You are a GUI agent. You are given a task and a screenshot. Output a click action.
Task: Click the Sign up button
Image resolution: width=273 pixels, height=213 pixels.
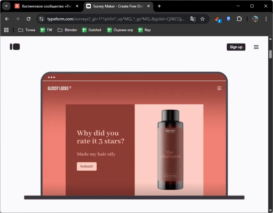tap(236, 47)
